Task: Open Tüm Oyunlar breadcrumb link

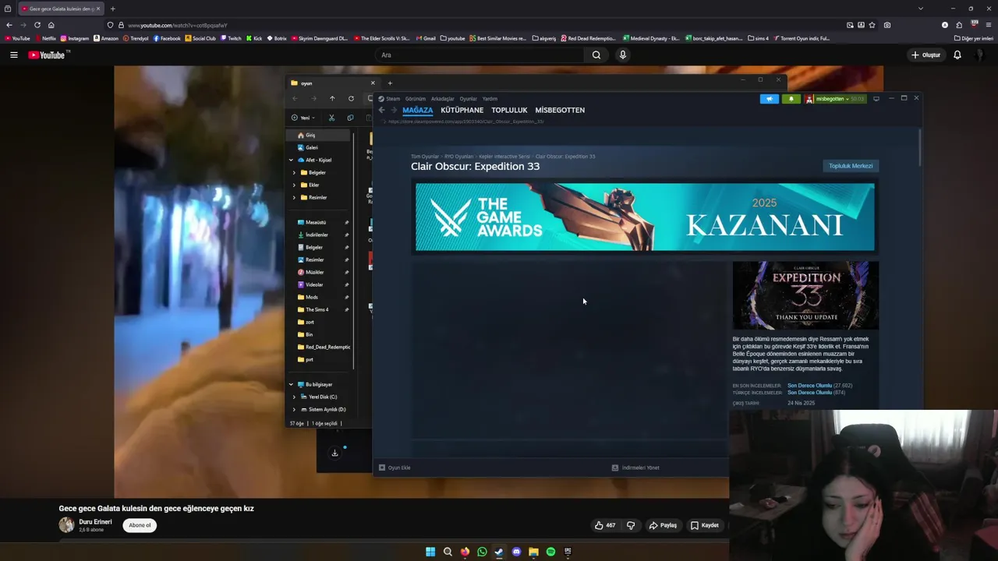Action: click(x=425, y=157)
